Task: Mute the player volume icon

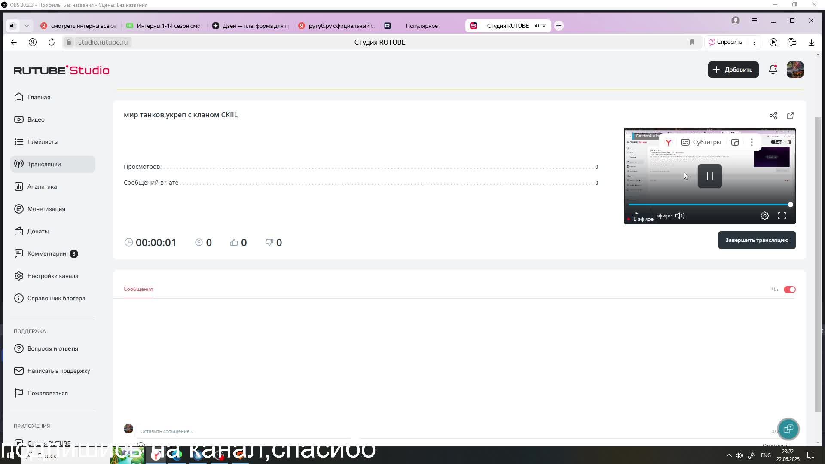Action: pyautogui.click(x=680, y=216)
